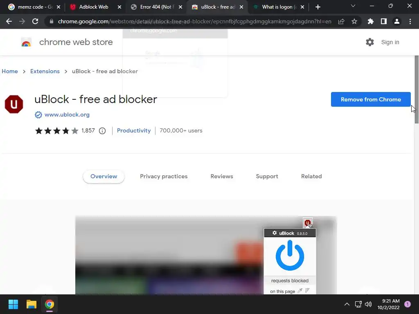The height and width of the screenshot is (314, 419).
Task: Click the chrome web store logo
Action: click(x=26, y=42)
